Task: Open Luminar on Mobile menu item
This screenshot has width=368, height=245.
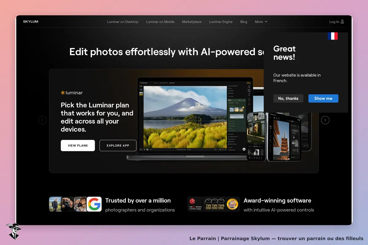Action: click(x=160, y=22)
